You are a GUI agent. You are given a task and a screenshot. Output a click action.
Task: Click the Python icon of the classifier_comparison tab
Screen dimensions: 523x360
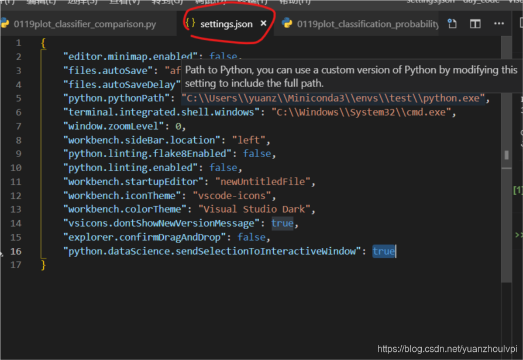pyautogui.click(x=5, y=23)
